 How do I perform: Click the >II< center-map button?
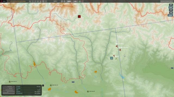[x=75, y=1]
